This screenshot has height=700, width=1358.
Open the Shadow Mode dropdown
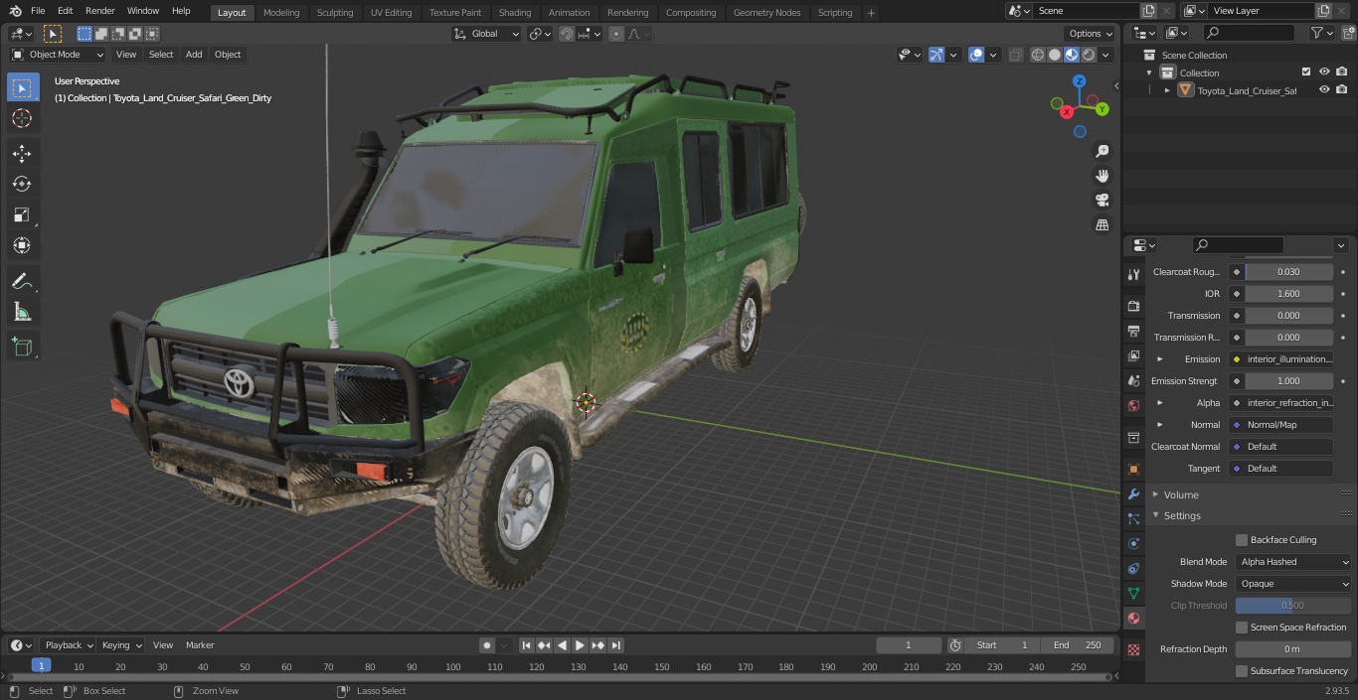(1293, 584)
